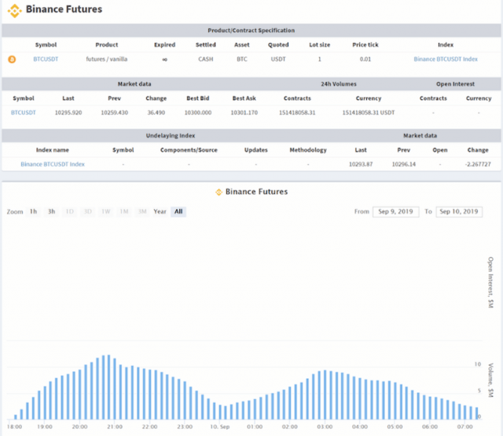Click the tallest volume bar near 21:00
The image size is (503, 436).
click(108, 387)
